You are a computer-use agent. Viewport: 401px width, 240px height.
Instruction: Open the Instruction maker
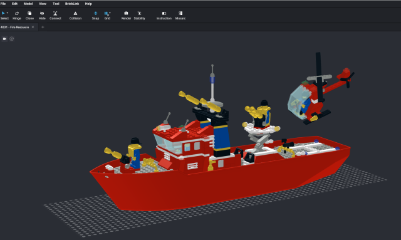[164, 15]
